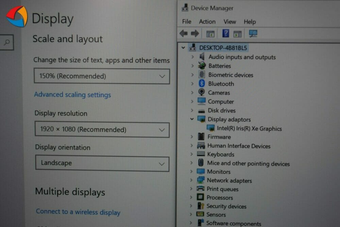Click the Device Manager title bar icon
Screen dimensions: 340x227
[185, 8]
